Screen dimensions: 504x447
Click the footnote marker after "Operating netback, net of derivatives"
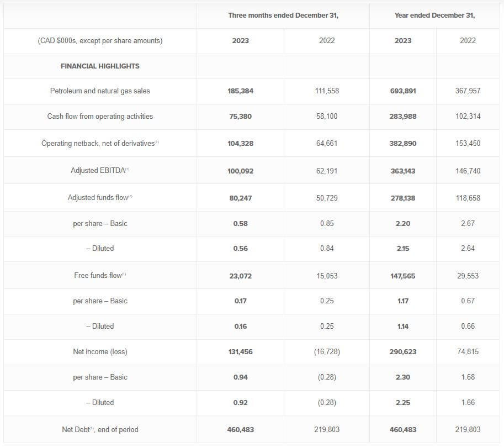(x=157, y=143)
